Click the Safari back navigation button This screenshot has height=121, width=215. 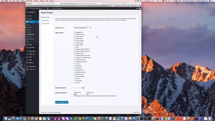pos(33,4)
